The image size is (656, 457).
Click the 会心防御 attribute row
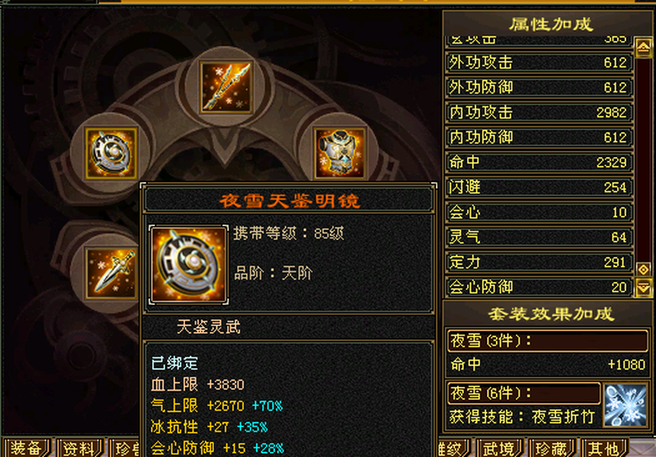(x=539, y=287)
